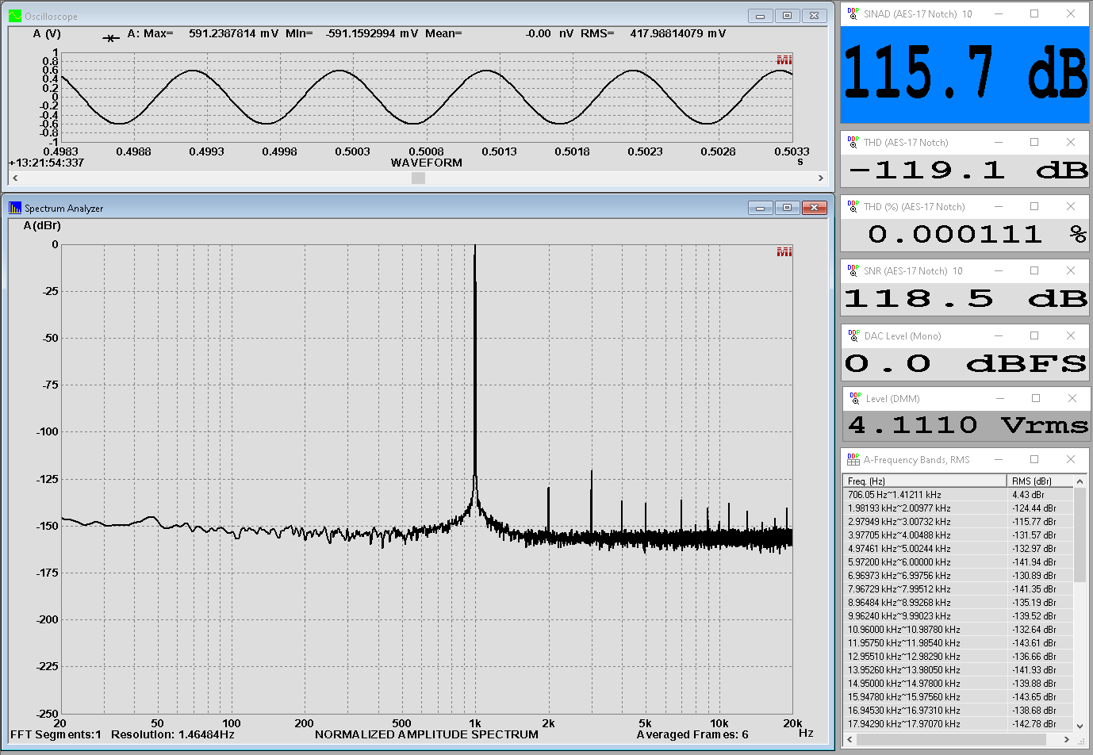Maximize the DAC Level (Mono) panel

pyautogui.click(x=1034, y=335)
